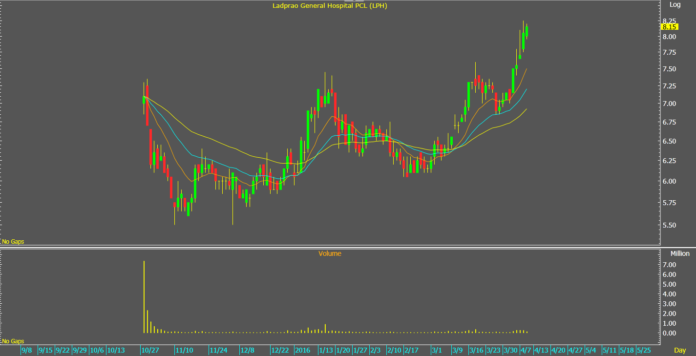Open the Day interval label
Viewport: 696px width, 356px height.
click(680, 350)
